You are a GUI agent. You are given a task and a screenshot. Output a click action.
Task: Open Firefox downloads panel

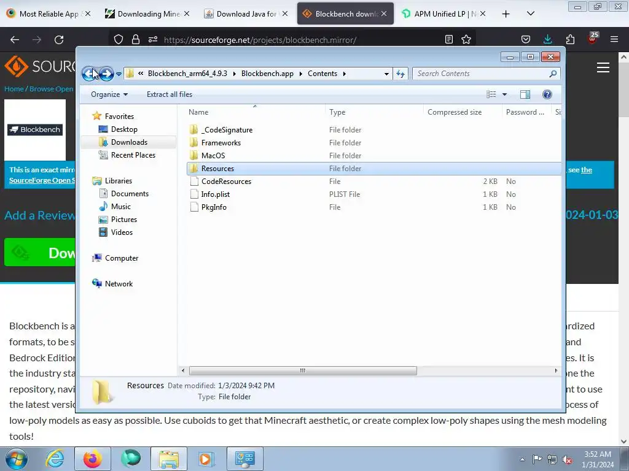547,39
